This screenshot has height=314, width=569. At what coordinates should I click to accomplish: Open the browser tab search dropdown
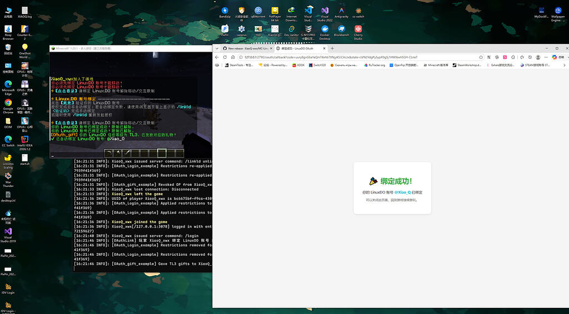pyautogui.click(x=217, y=48)
